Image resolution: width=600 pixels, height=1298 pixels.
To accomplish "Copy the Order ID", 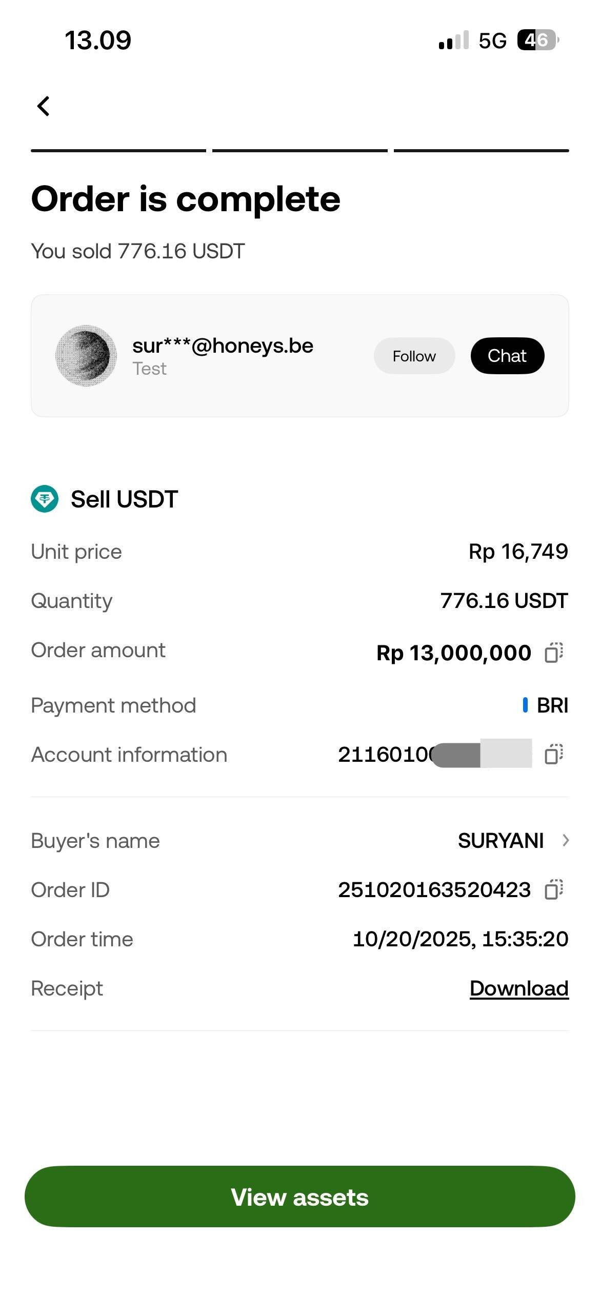I will (x=553, y=889).
